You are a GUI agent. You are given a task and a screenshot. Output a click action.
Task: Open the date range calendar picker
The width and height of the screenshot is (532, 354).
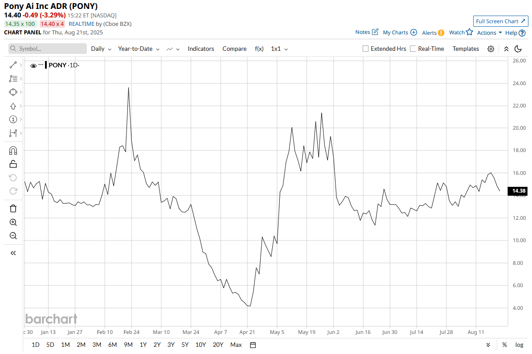coord(253,345)
